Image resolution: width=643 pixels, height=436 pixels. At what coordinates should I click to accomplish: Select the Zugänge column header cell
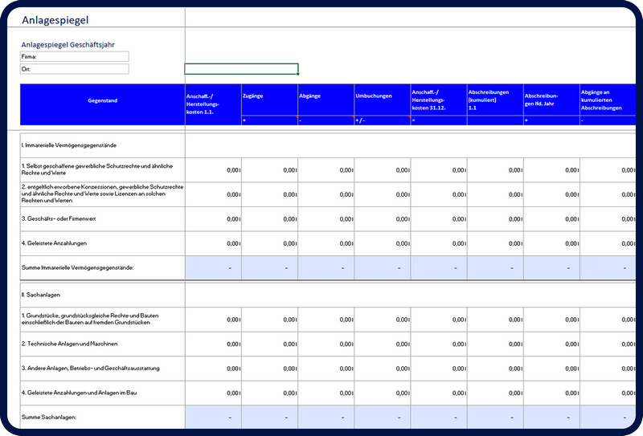pyautogui.click(x=269, y=100)
